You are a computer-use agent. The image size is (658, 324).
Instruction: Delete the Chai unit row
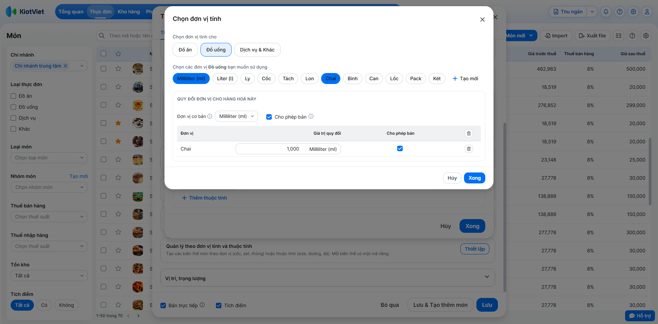(468, 149)
